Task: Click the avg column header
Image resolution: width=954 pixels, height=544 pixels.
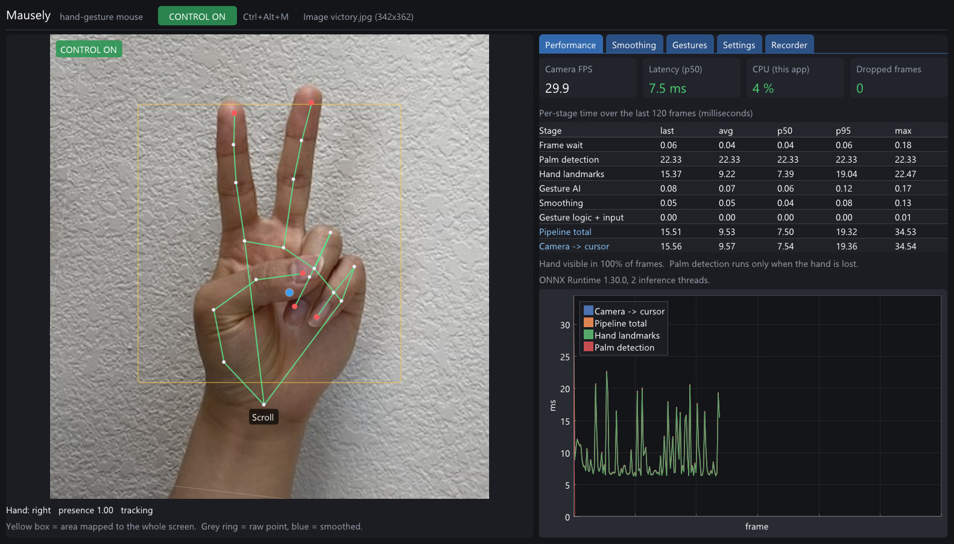Action: pos(726,131)
